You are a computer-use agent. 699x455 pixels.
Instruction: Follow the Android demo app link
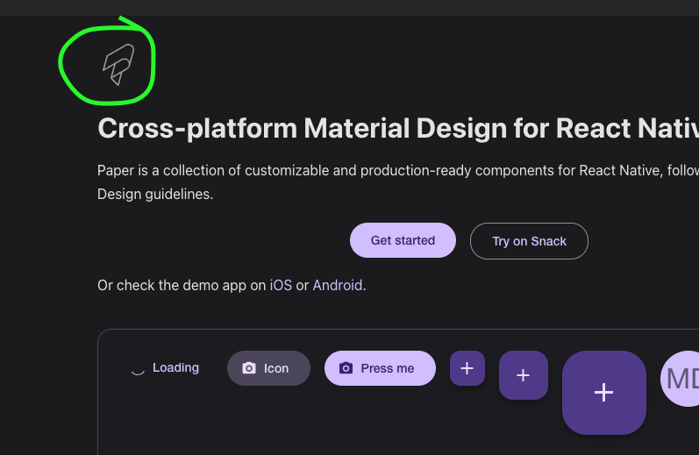[338, 285]
